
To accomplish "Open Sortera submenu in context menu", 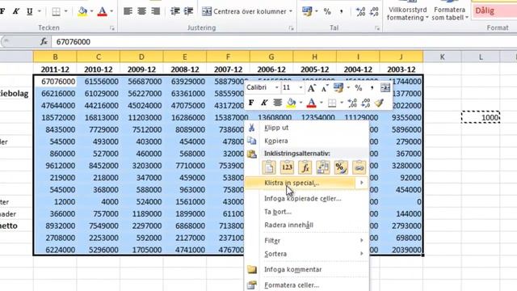I will (x=307, y=254).
